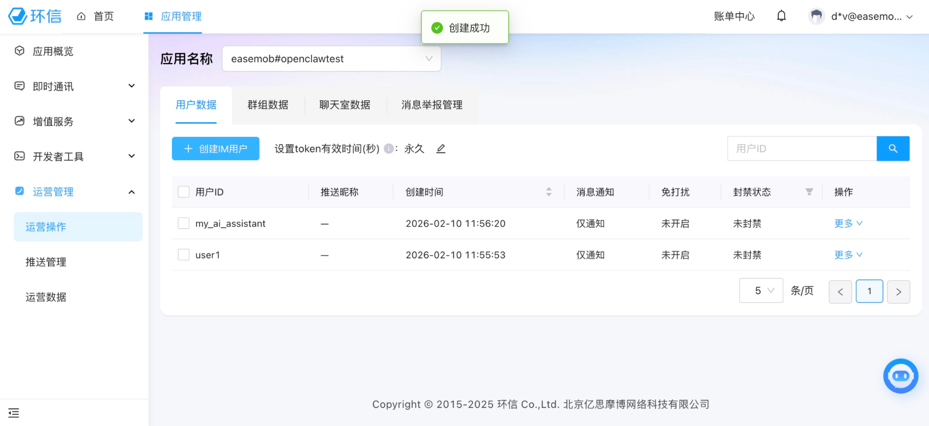This screenshot has width=929, height=426.
Task: Click the 创建IM用户 button
Action: [x=215, y=149]
